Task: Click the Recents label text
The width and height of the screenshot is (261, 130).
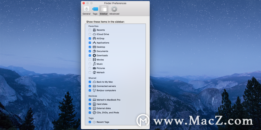Action: pos(101,30)
